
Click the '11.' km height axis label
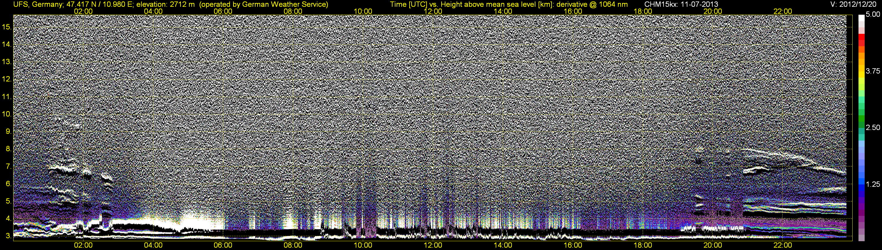click(x=7, y=96)
